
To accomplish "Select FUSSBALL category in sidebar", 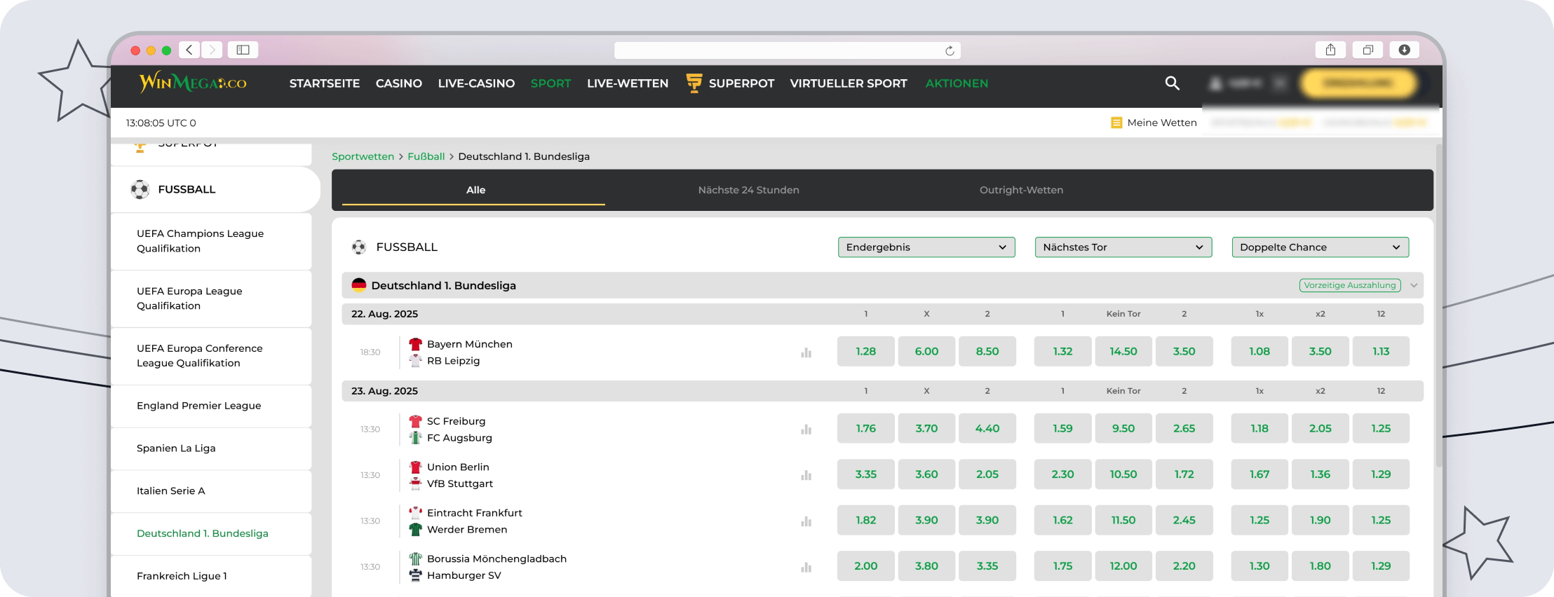I will (x=214, y=189).
